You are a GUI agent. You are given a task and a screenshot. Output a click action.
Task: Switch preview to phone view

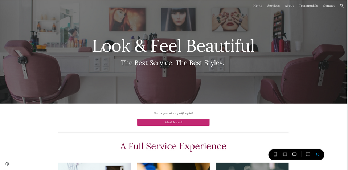tap(275, 154)
